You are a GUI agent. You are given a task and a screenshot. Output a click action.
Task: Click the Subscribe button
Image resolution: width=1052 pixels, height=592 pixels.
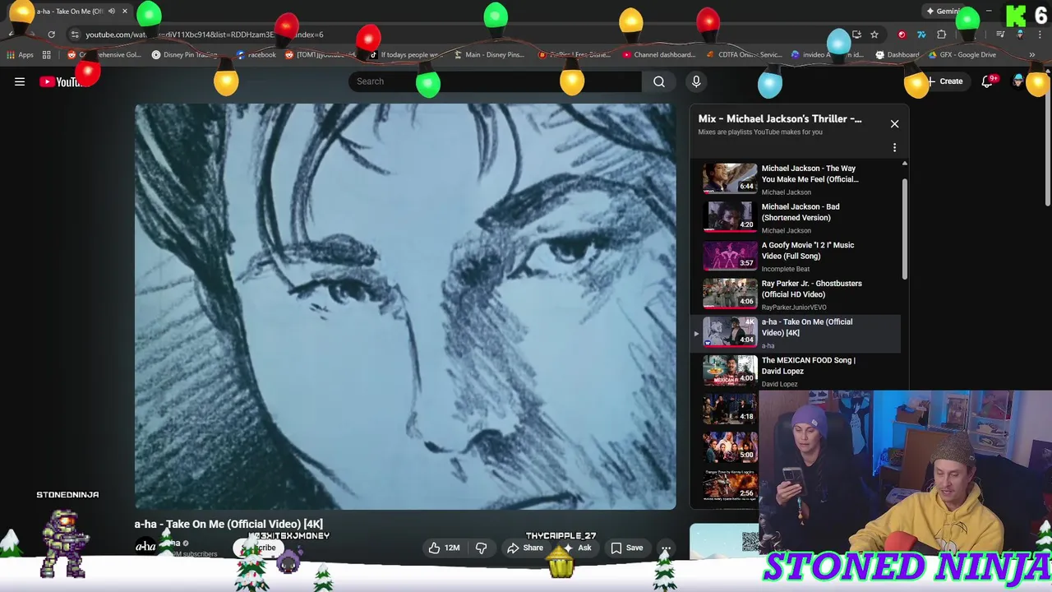[x=259, y=548]
